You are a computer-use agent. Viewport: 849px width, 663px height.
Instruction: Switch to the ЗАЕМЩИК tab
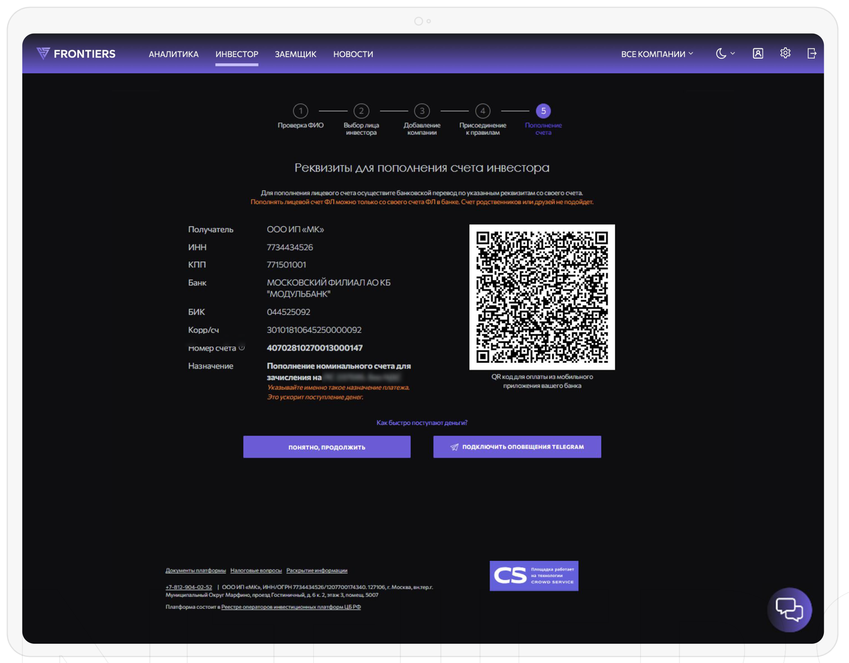pos(295,54)
